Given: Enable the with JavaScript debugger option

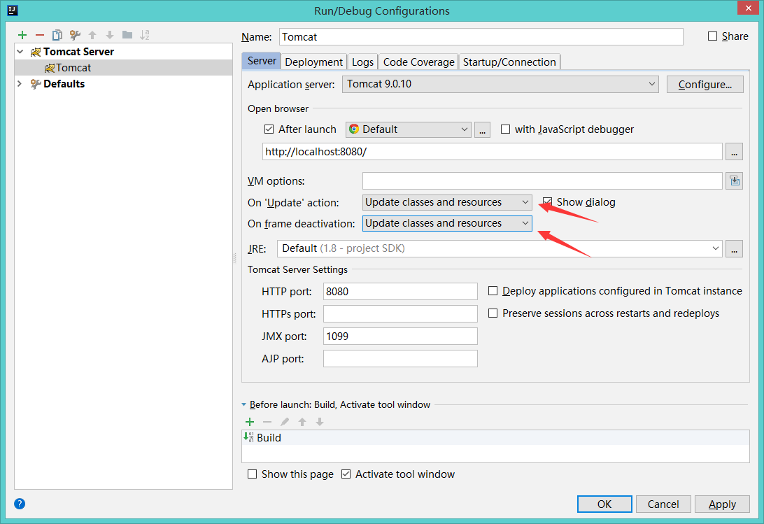Looking at the screenshot, I should [x=506, y=129].
